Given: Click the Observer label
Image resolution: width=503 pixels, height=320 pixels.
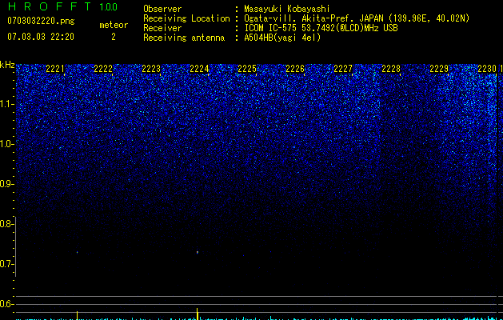Looking at the screenshot, I should tap(162, 9).
